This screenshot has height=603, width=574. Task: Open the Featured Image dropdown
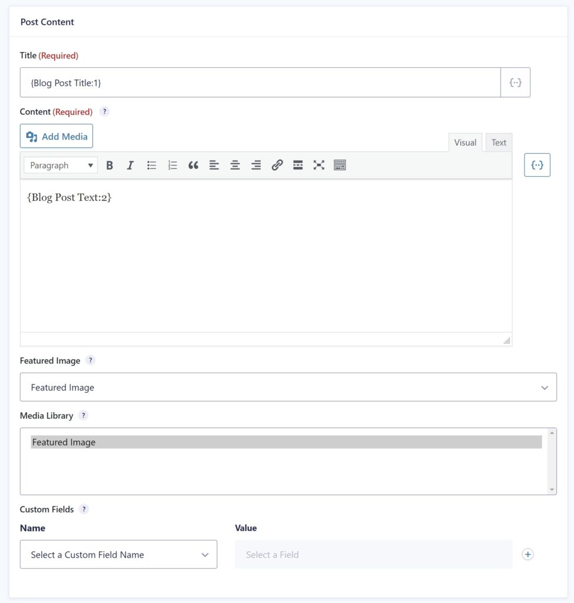288,387
